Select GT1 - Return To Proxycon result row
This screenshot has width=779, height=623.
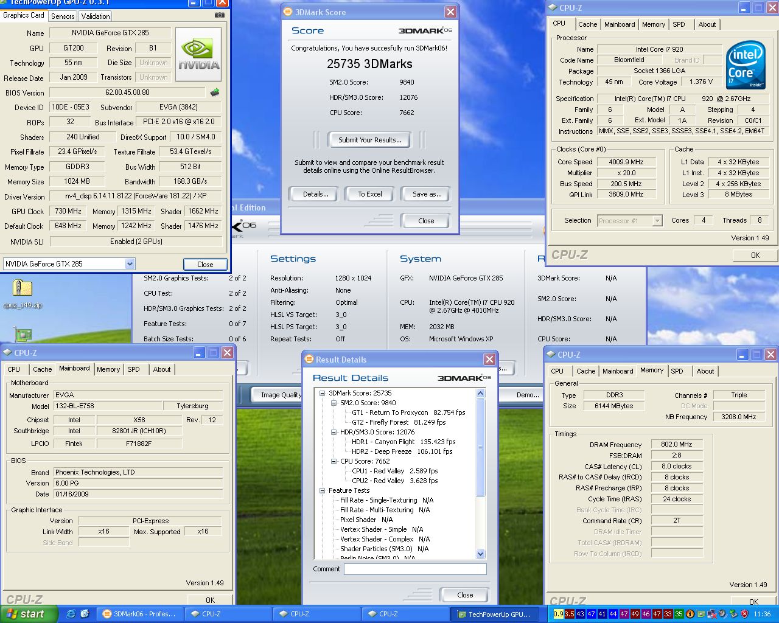(x=408, y=412)
